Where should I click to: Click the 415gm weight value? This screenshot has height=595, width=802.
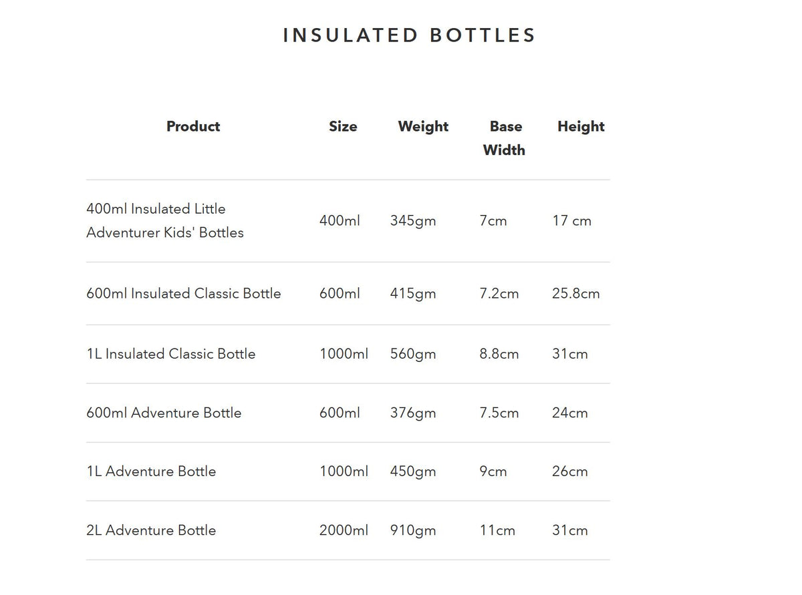413,294
